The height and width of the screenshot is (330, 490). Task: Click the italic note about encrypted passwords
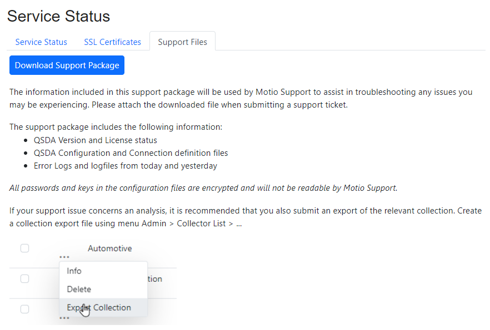203,188
